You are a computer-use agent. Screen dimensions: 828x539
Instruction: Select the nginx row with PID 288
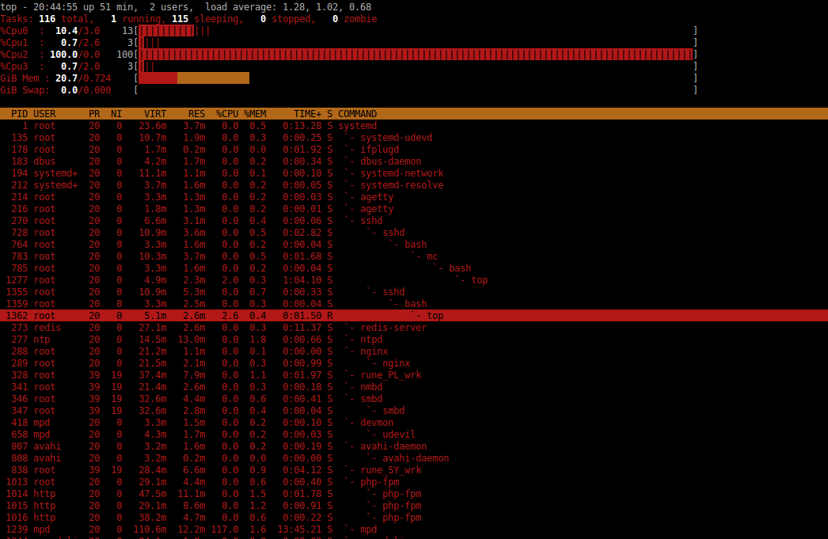click(414, 351)
